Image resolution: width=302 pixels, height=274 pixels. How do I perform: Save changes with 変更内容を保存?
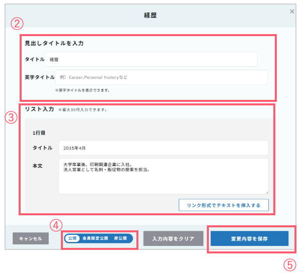pos(250,238)
